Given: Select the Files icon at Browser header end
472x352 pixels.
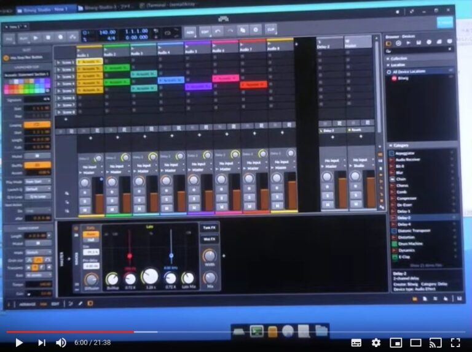Looking at the screenshot, I should point(450,42).
